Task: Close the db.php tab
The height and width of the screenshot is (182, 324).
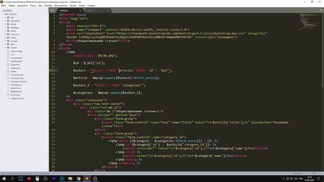Action: tap(108, 10)
